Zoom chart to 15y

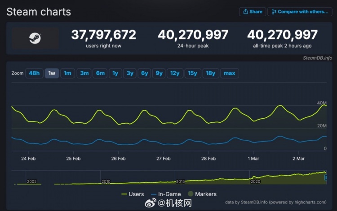[193, 73]
